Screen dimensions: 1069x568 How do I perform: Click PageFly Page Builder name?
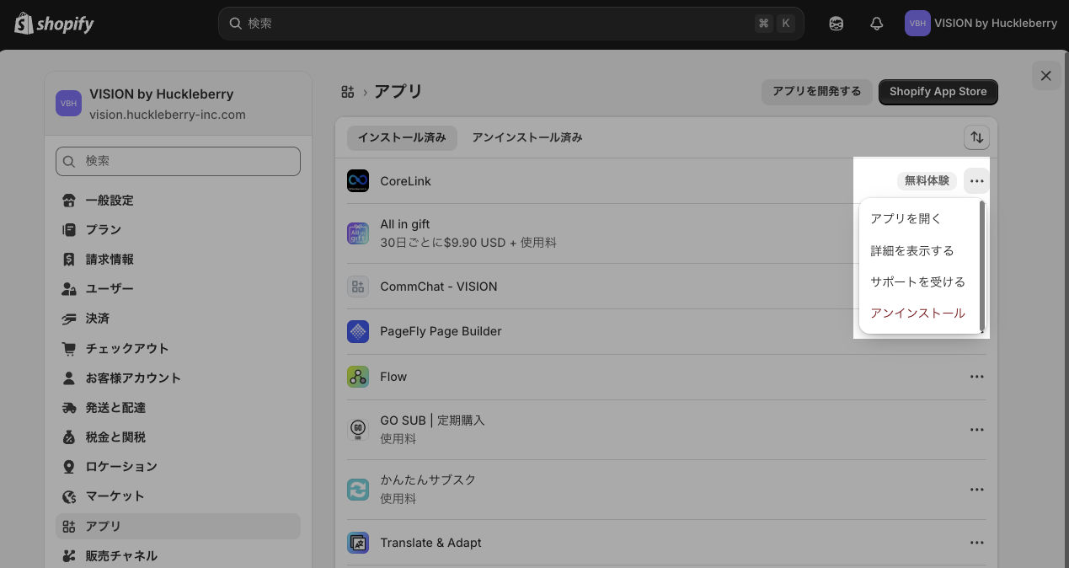(441, 331)
